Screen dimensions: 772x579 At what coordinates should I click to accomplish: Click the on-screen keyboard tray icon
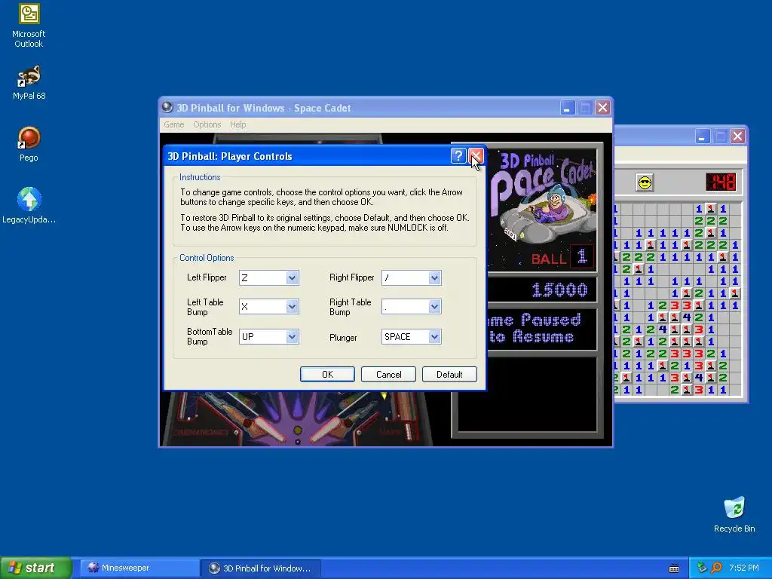(674, 568)
